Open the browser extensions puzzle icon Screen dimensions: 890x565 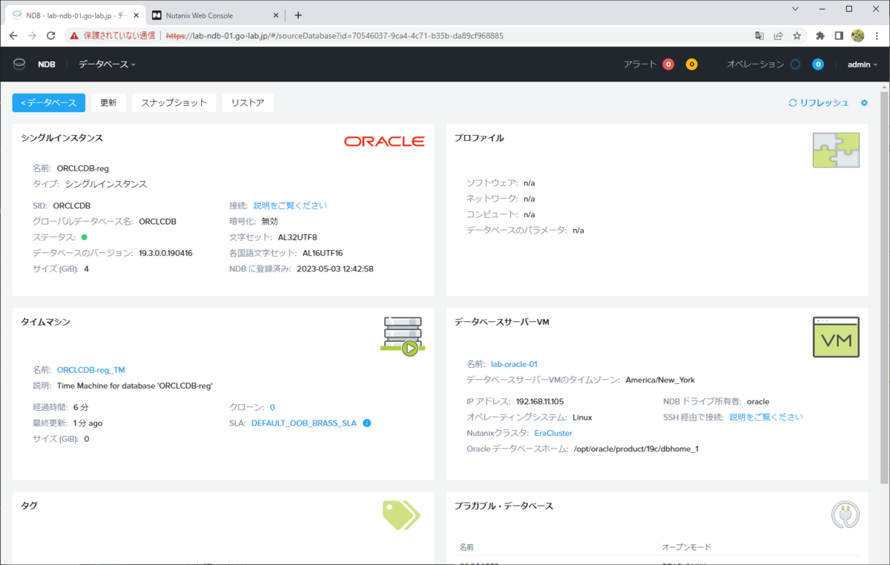click(820, 35)
